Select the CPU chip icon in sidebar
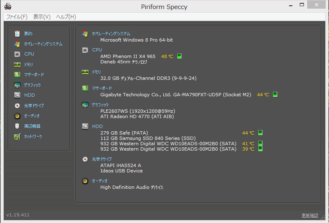329x223 pixels. coord(17,54)
